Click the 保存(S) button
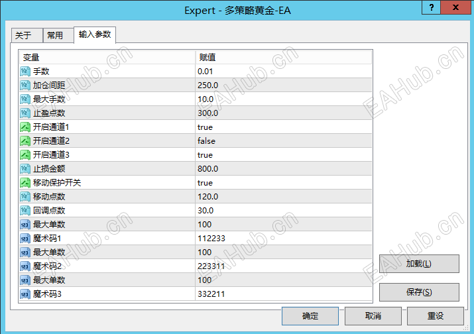 coord(419,292)
